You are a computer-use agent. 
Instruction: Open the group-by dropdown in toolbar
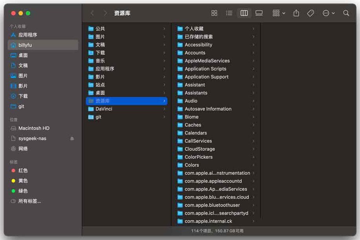click(x=279, y=13)
